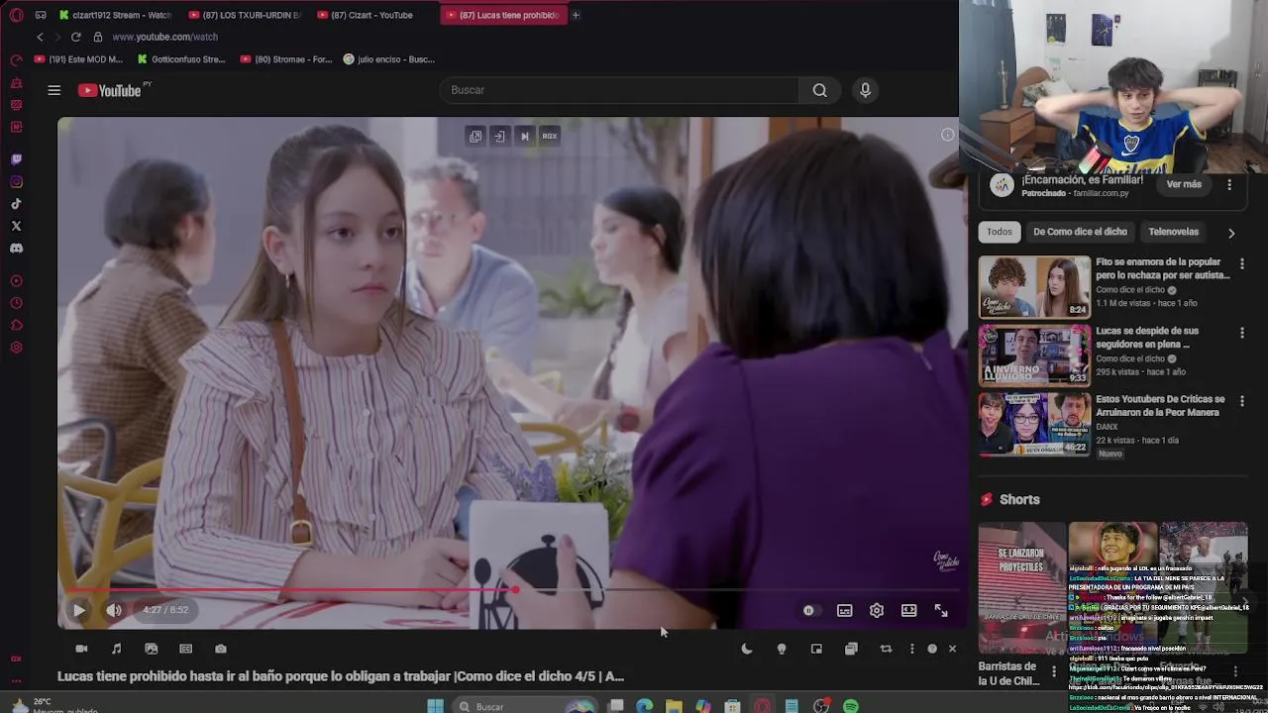The height and width of the screenshot is (713, 1268).
Task: Open browsing history clock in the sidebar
Action: 16,303
